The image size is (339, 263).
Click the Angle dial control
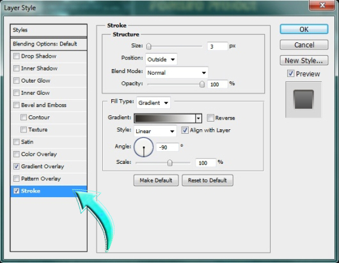[143, 147]
